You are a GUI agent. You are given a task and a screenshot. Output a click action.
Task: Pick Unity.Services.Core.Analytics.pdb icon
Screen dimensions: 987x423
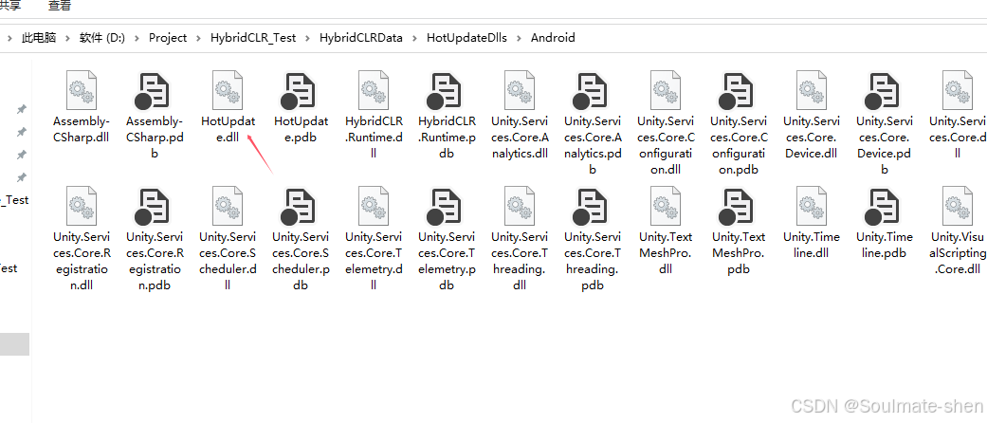click(591, 92)
